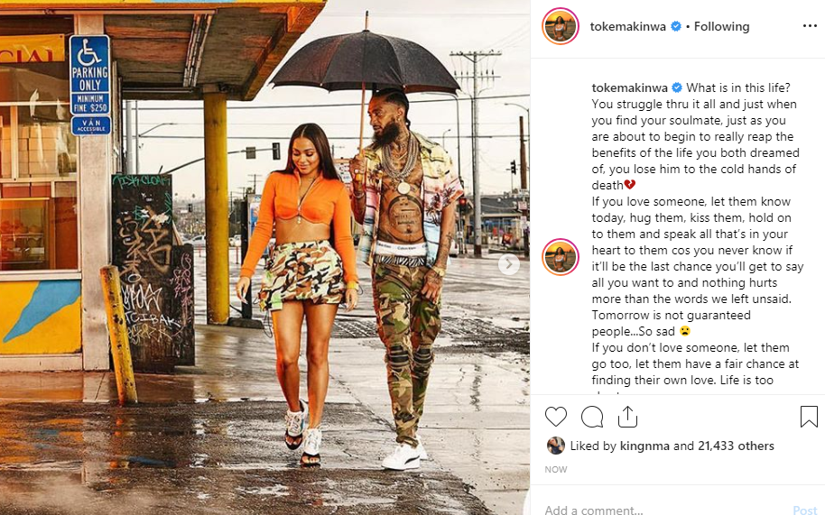Click the verified badge beside header username
The width and height of the screenshot is (825, 515).
(675, 26)
